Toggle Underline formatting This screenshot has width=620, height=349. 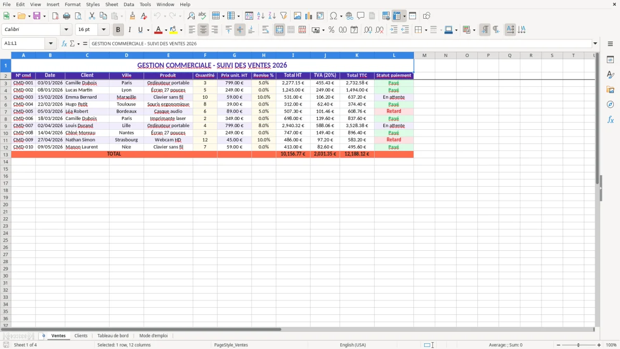140,30
